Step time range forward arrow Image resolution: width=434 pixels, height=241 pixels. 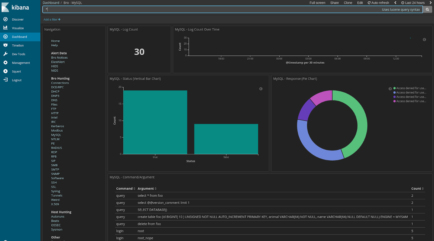[430, 3]
